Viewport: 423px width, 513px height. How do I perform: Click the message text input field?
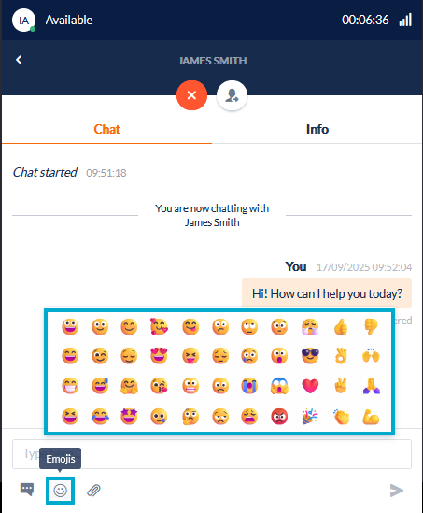(x=212, y=454)
